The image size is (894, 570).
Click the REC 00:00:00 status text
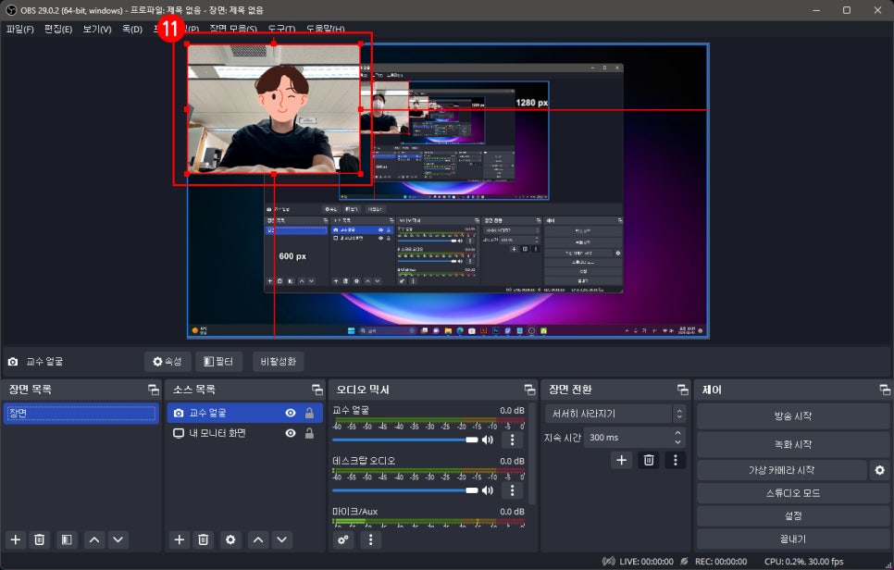(x=721, y=562)
